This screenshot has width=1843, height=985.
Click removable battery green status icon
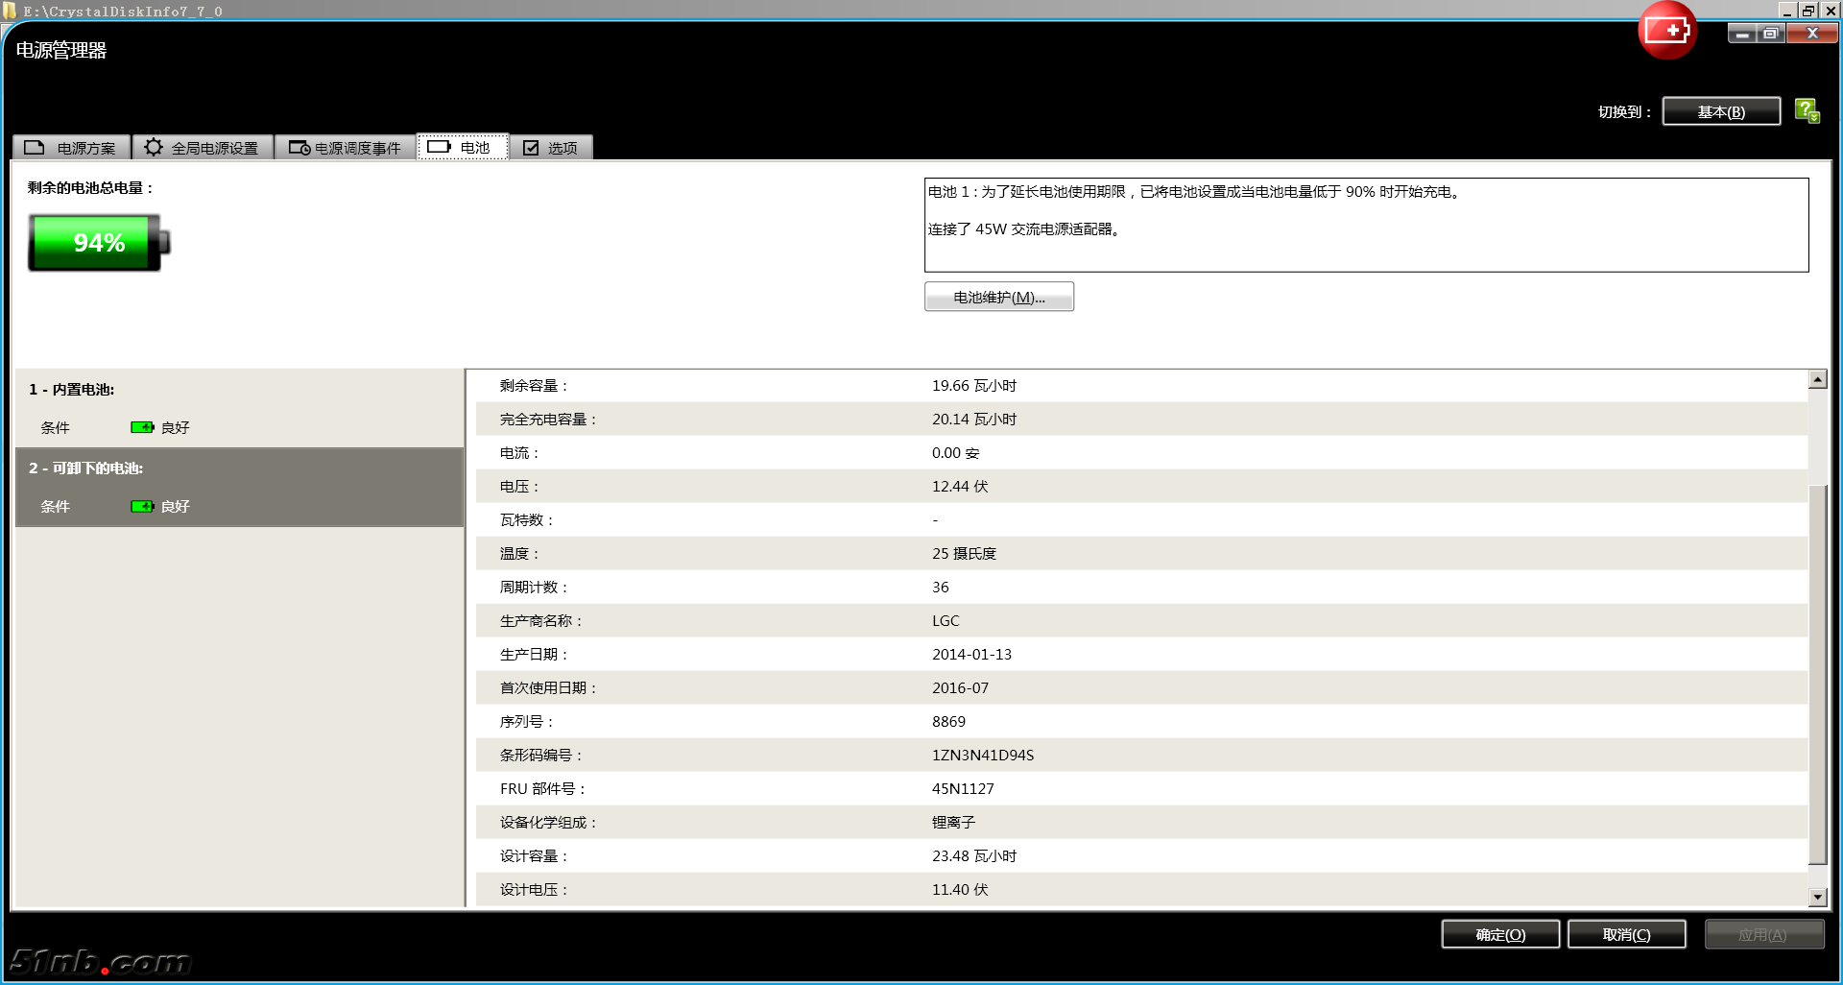pos(142,506)
